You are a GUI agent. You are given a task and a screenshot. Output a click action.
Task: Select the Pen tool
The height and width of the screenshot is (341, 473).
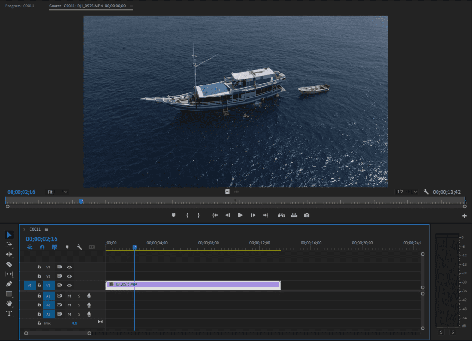point(9,284)
